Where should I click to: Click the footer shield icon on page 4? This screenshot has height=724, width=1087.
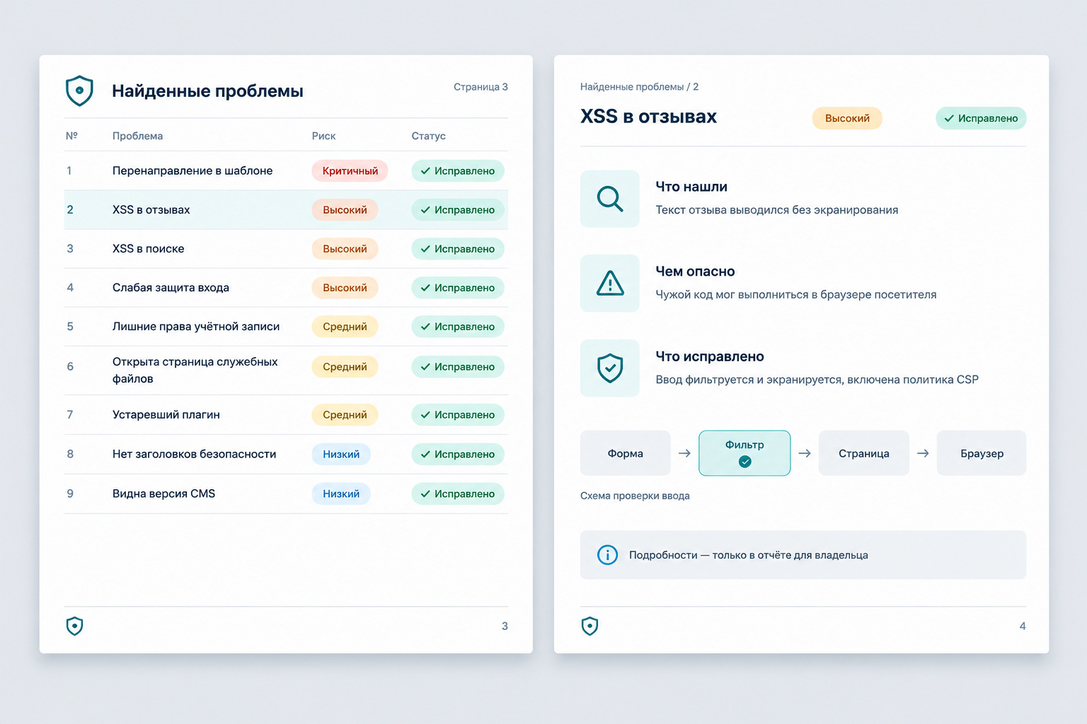(x=589, y=626)
